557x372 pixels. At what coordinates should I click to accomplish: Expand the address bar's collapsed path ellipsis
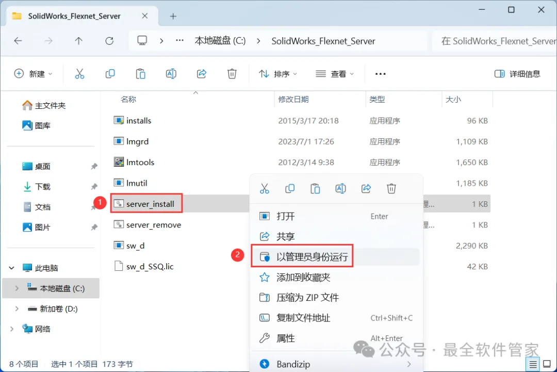180,41
